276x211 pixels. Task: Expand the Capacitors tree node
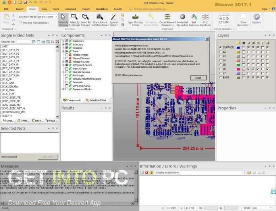[x=63, y=41]
